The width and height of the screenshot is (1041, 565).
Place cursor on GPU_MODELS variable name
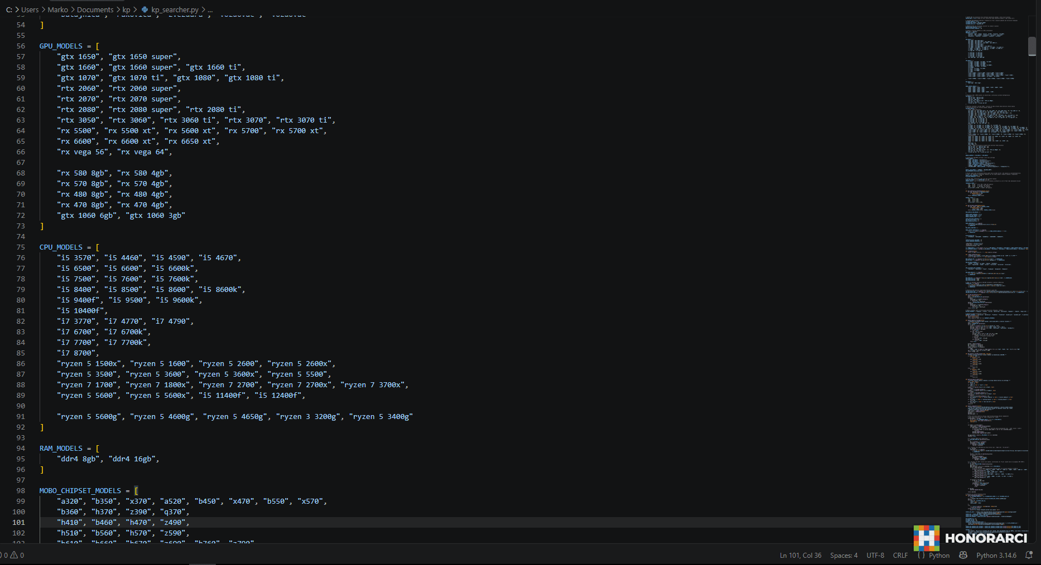click(61, 46)
